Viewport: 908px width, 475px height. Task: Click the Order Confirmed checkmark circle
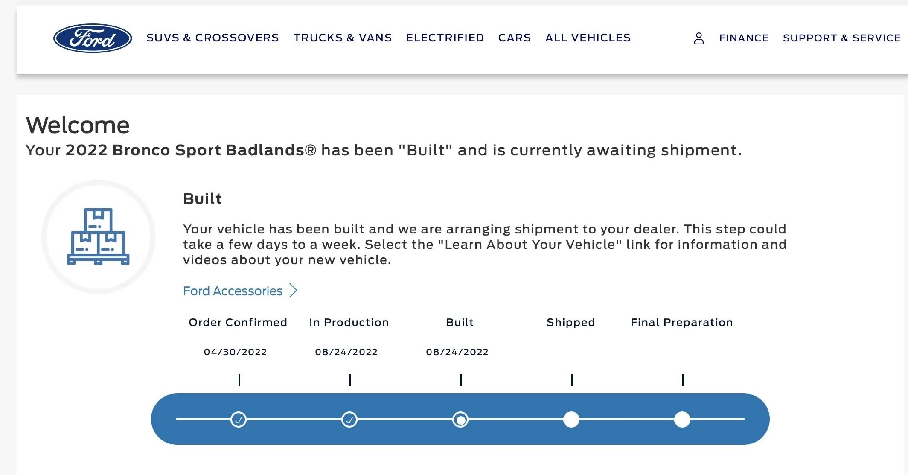tap(239, 420)
